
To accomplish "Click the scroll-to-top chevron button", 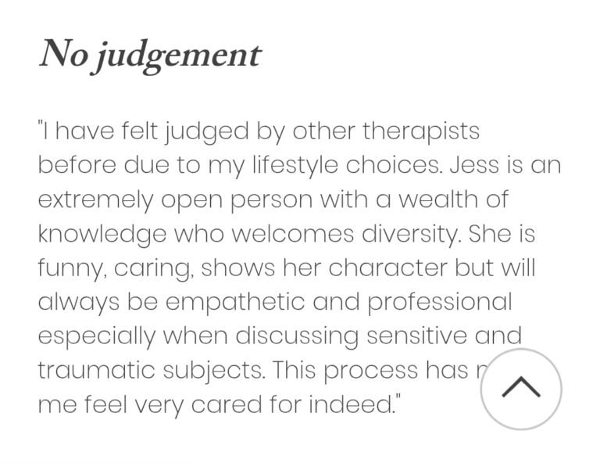I will [521, 389].
